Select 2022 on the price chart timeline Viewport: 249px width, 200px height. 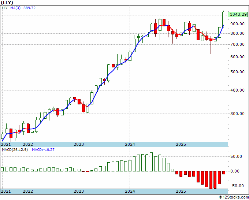point(28,144)
